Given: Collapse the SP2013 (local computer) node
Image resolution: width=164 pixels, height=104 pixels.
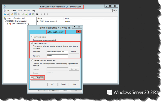Looking at the screenshot, I should pyautogui.click(x=5, y=21).
